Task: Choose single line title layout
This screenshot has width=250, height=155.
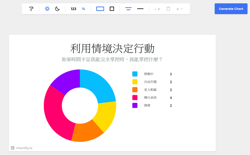Action: click(140, 9)
